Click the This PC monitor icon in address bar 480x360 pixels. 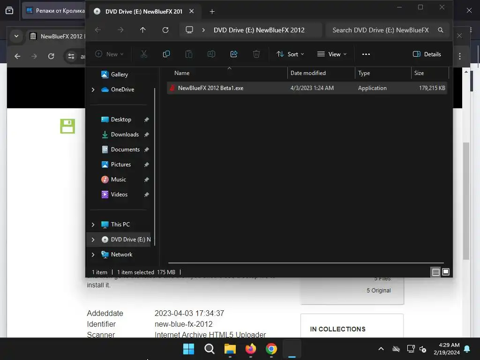tap(189, 30)
